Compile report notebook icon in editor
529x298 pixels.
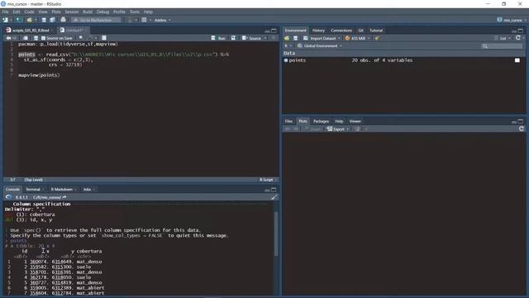[104, 38]
